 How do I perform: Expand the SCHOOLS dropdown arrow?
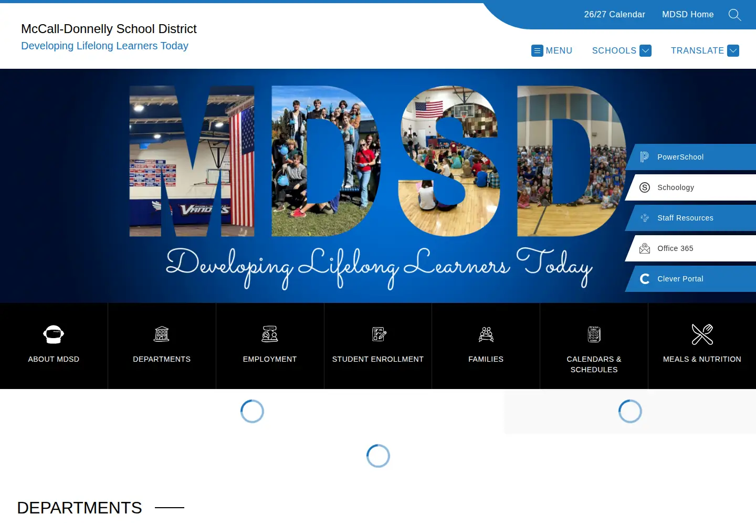[646, 50]
